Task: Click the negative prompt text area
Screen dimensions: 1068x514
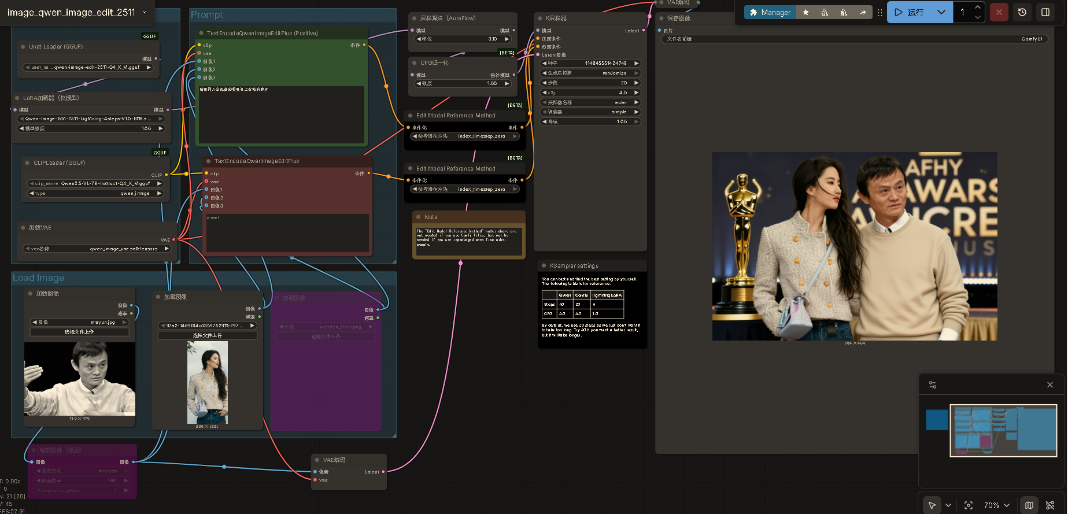Action: [287, 233]
